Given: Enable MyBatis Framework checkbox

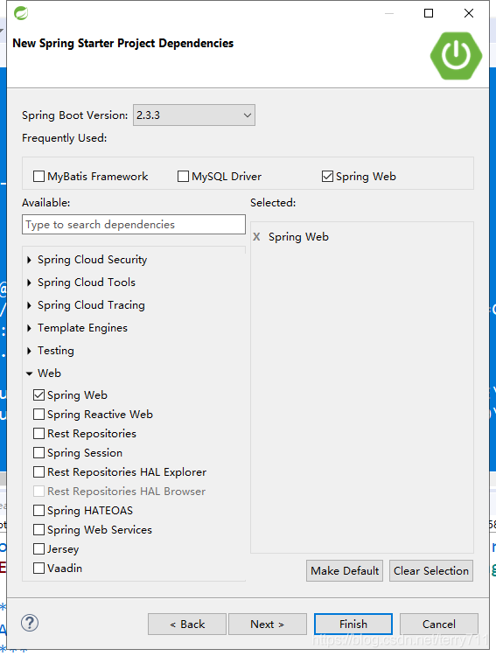Looking at the screenshot, I should click(38, 177).
